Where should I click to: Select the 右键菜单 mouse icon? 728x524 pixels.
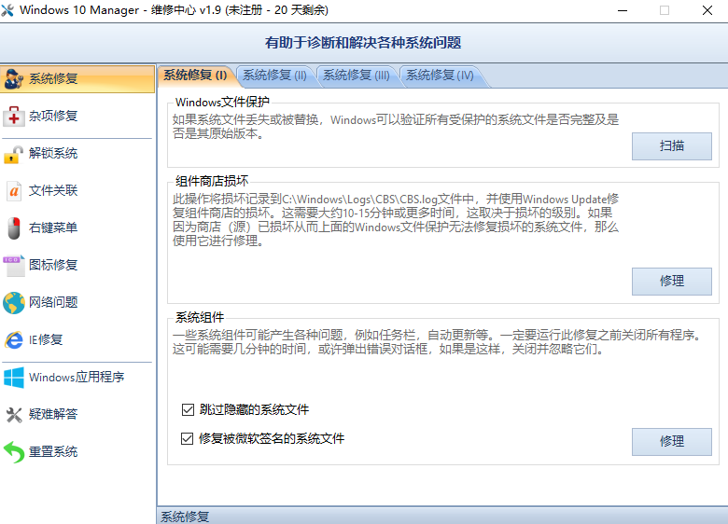(x=14, y=228)
